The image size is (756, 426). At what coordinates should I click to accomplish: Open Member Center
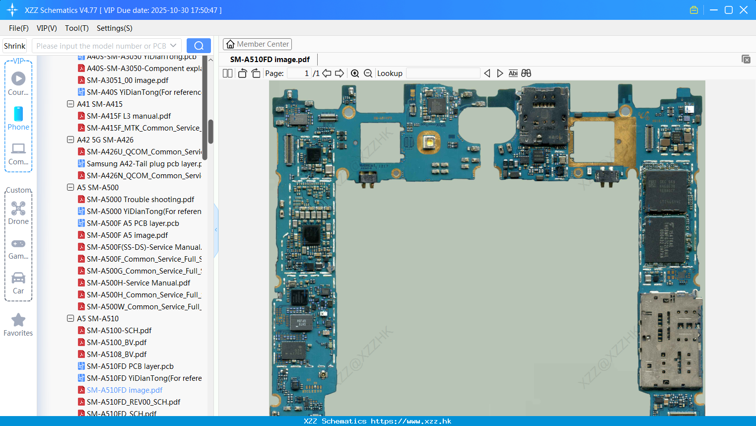[257, 44]
